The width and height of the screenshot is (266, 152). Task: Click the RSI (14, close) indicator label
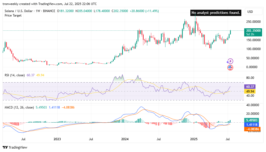pyautogui.click(x=15, y=75)
